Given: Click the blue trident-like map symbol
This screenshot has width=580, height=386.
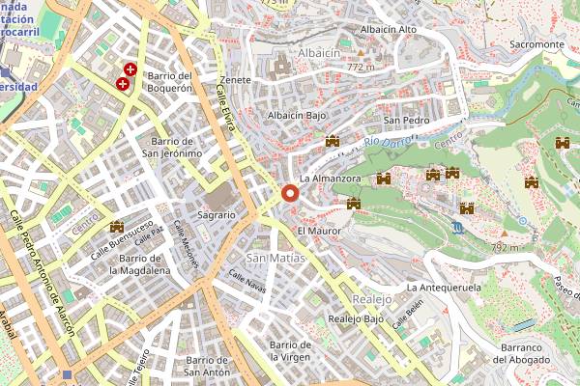Looking at the screenshot, I should click(458, 228).
